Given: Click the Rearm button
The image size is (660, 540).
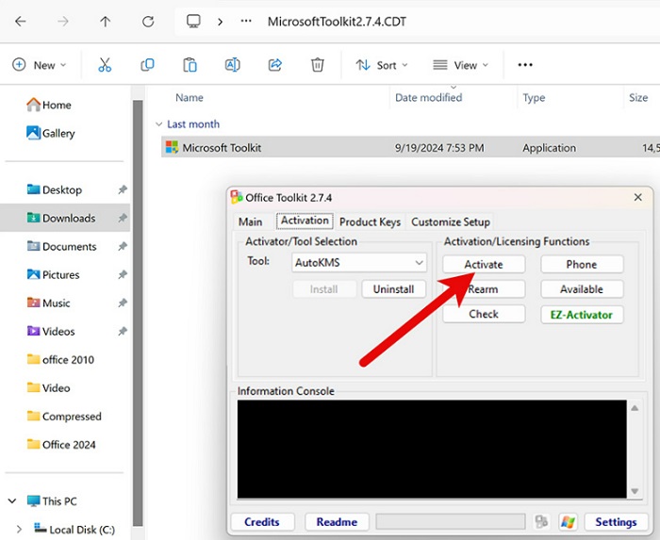Looking at the screenshot, I should tap(484, 289).
